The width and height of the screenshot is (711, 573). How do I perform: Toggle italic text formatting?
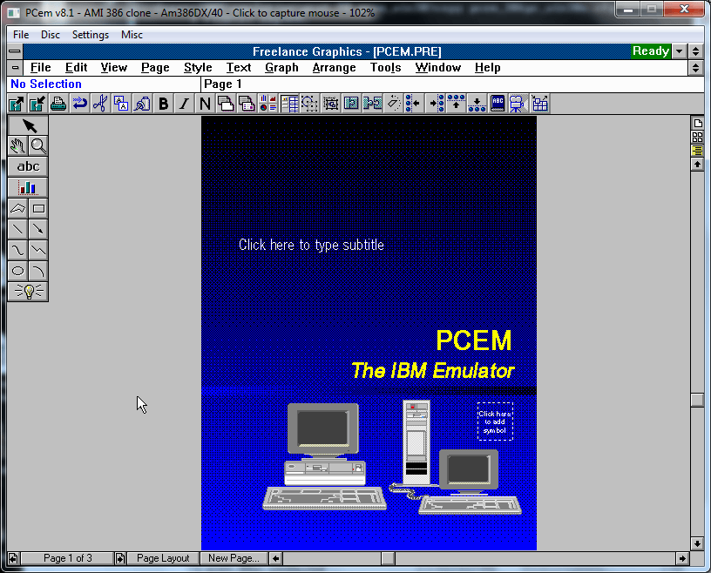click(x=184, y=104)
